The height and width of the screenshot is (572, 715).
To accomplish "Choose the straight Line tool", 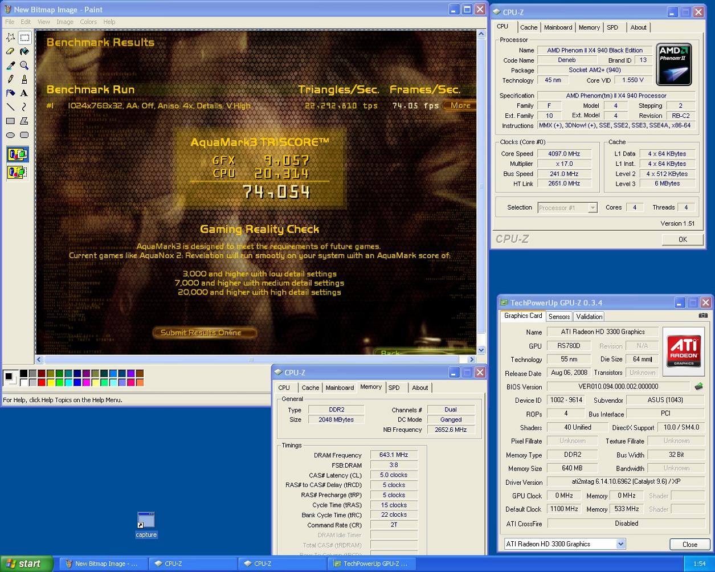I will [x=10, y=107].
